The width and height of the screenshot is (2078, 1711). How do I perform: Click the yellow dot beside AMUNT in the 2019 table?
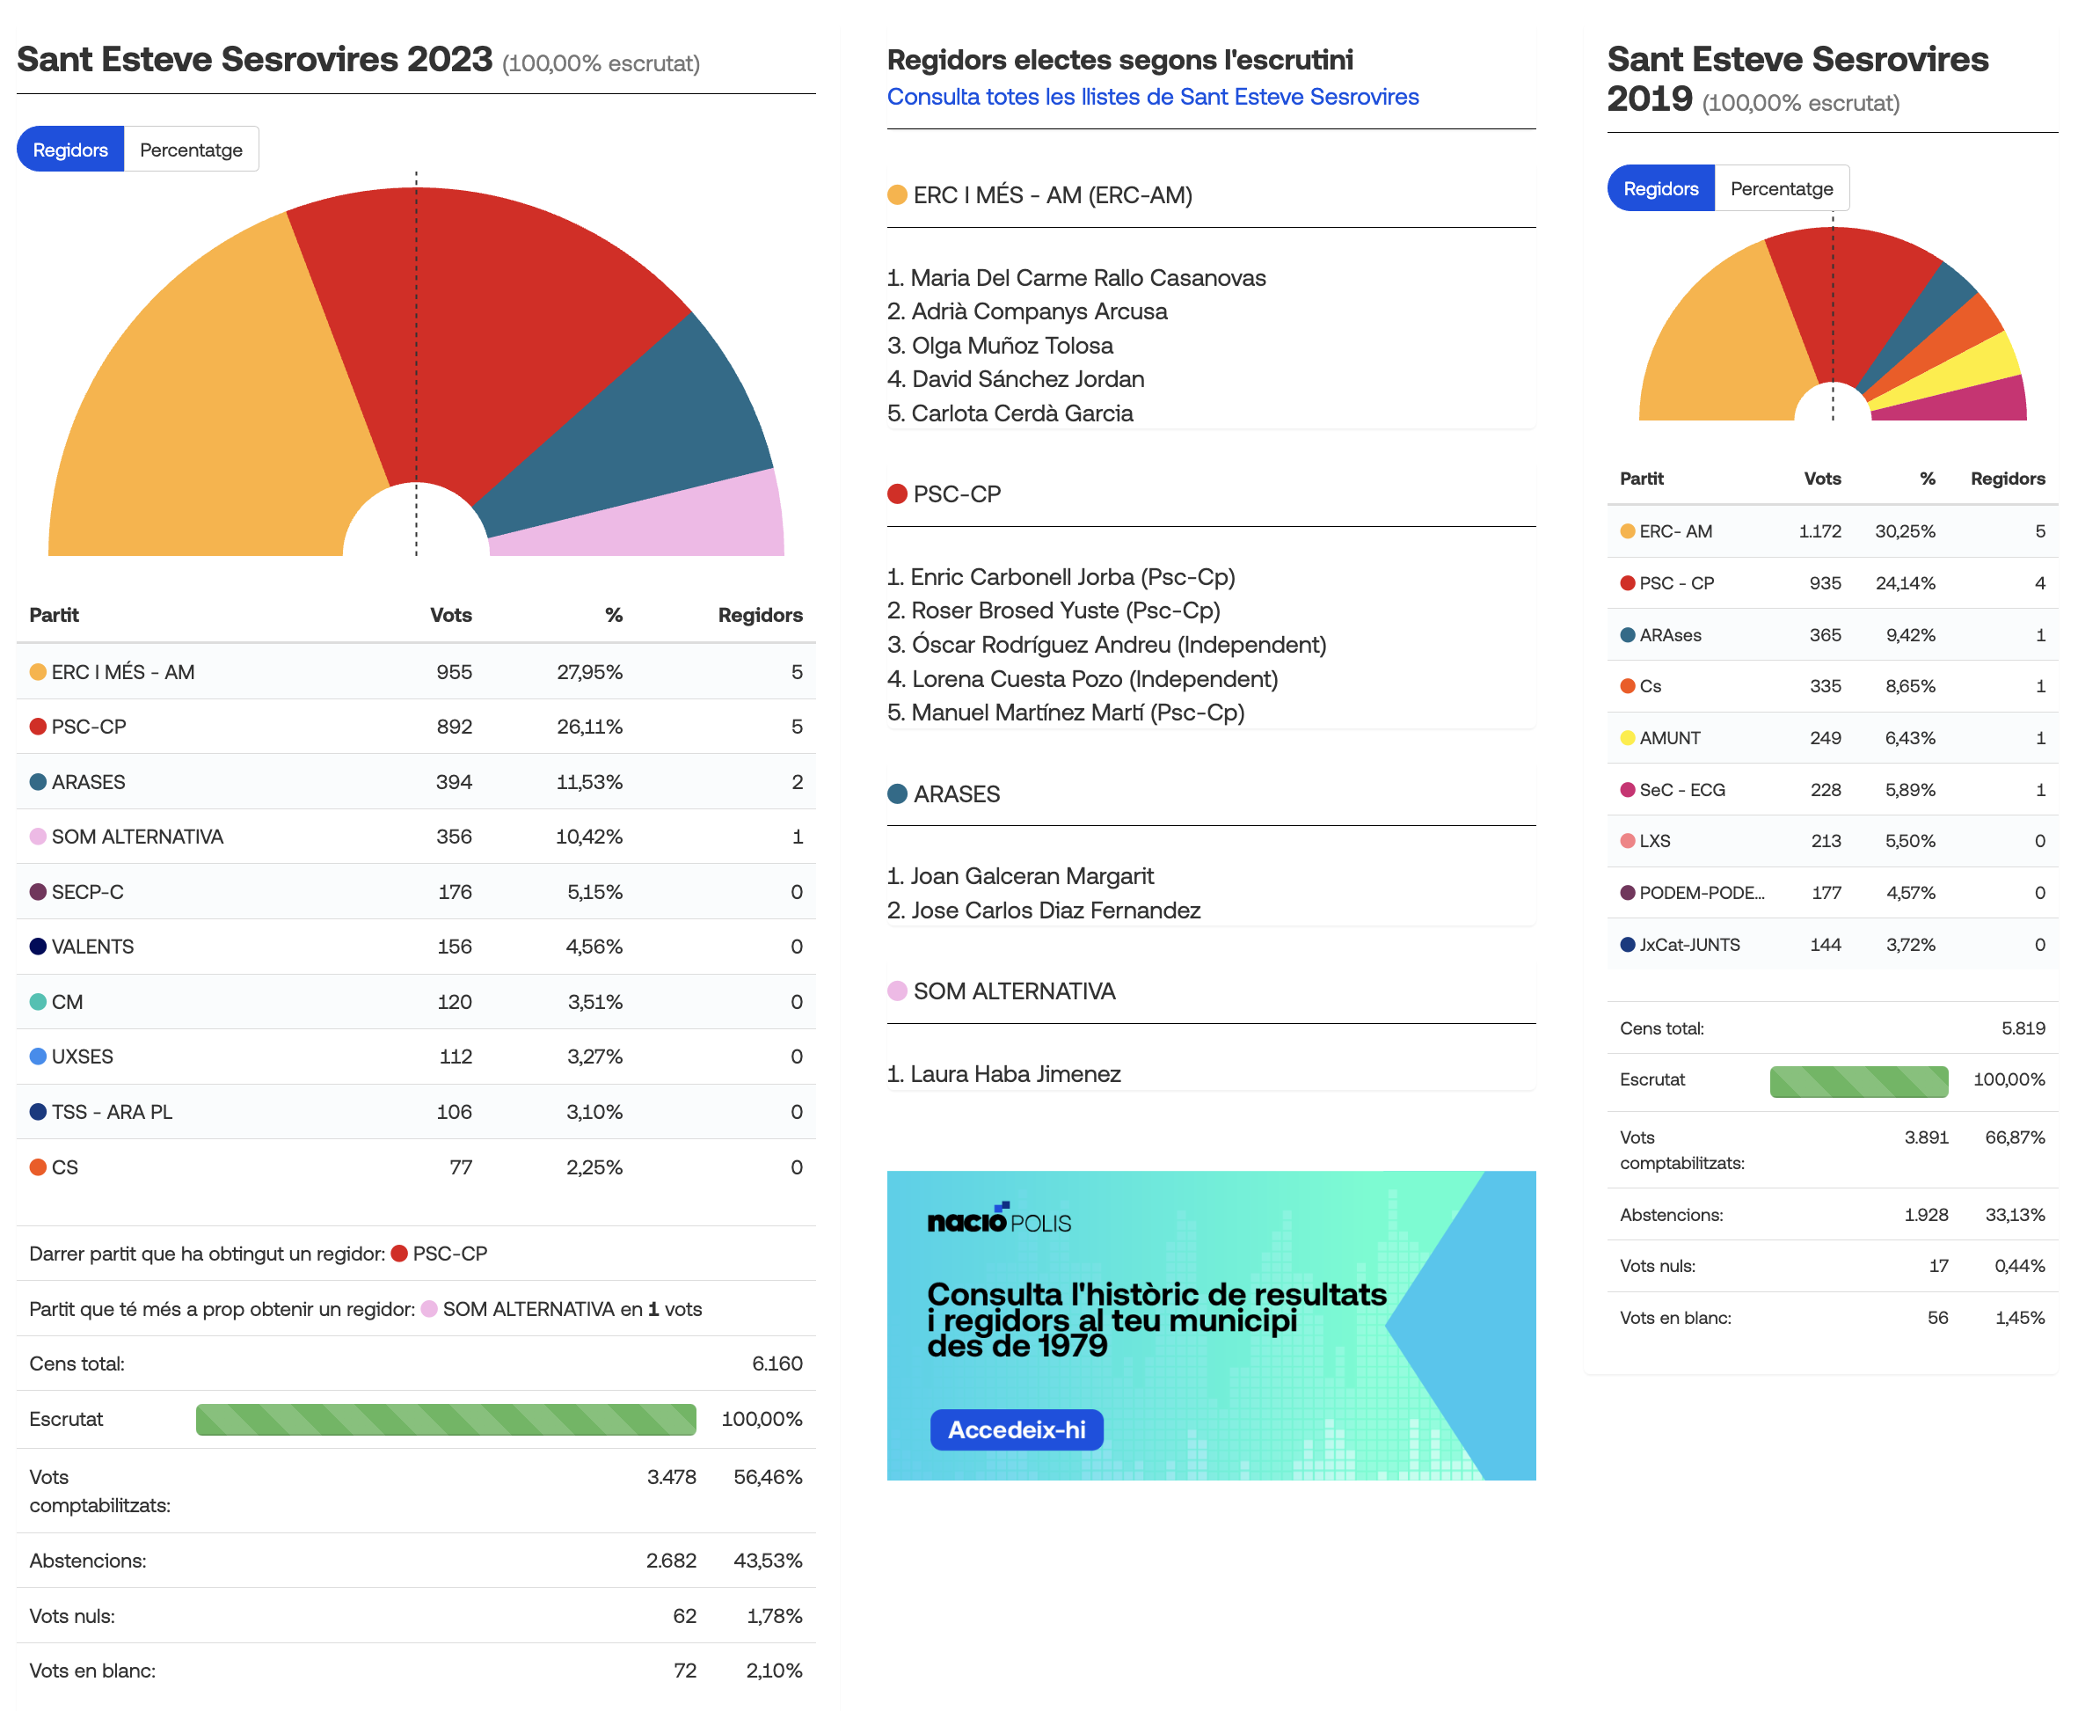point(1627,738)
